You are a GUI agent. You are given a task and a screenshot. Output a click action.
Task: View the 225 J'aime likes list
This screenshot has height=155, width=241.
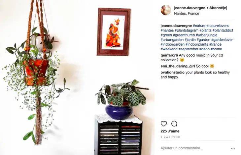[170, 131]
